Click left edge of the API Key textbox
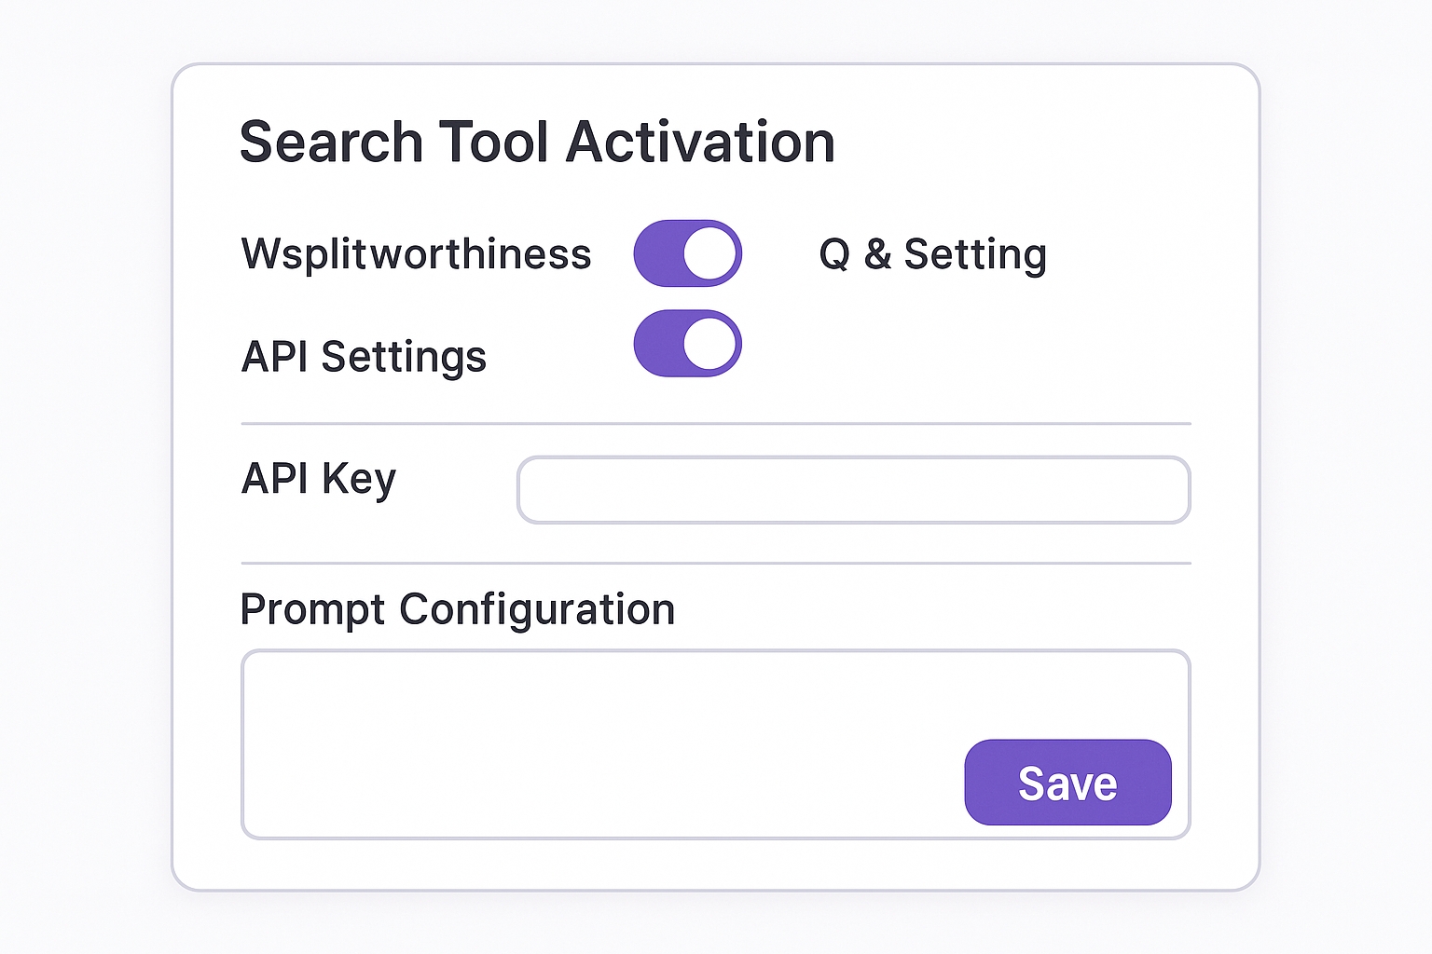Screen dimensions: 1432x954 click(x=528, y=490)
